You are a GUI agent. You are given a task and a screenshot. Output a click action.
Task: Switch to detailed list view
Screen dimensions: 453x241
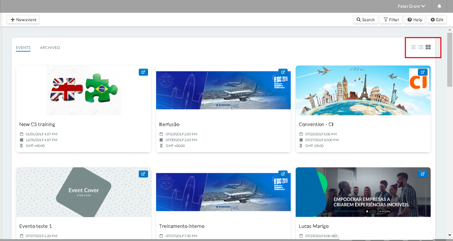[421, 47]
